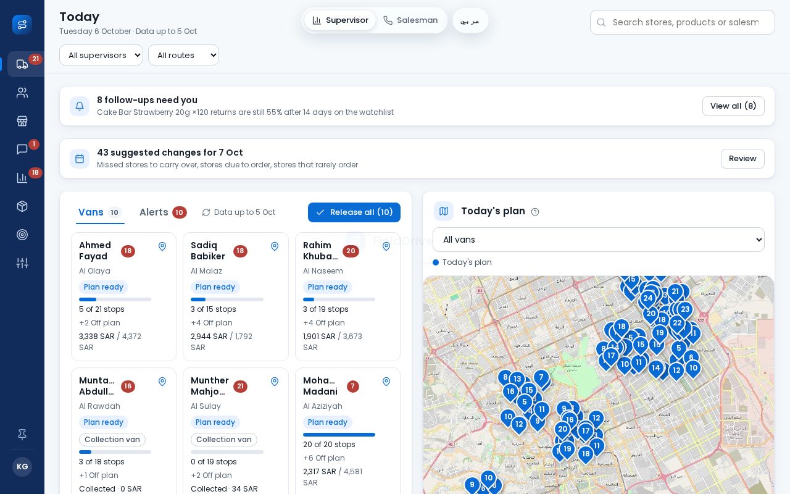Click the follow-ups bell icon

[x=80, y=106]
